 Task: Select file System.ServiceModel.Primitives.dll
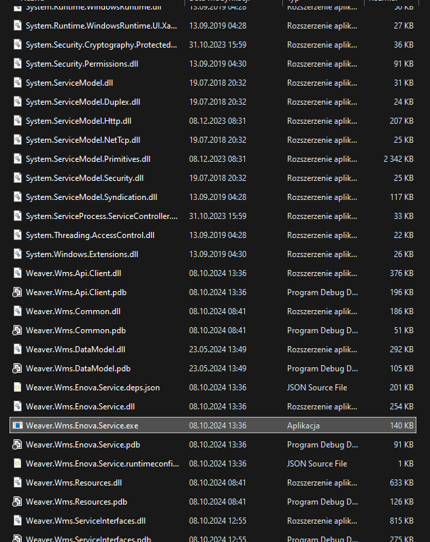pyautogui.click(x=88, y=159)
